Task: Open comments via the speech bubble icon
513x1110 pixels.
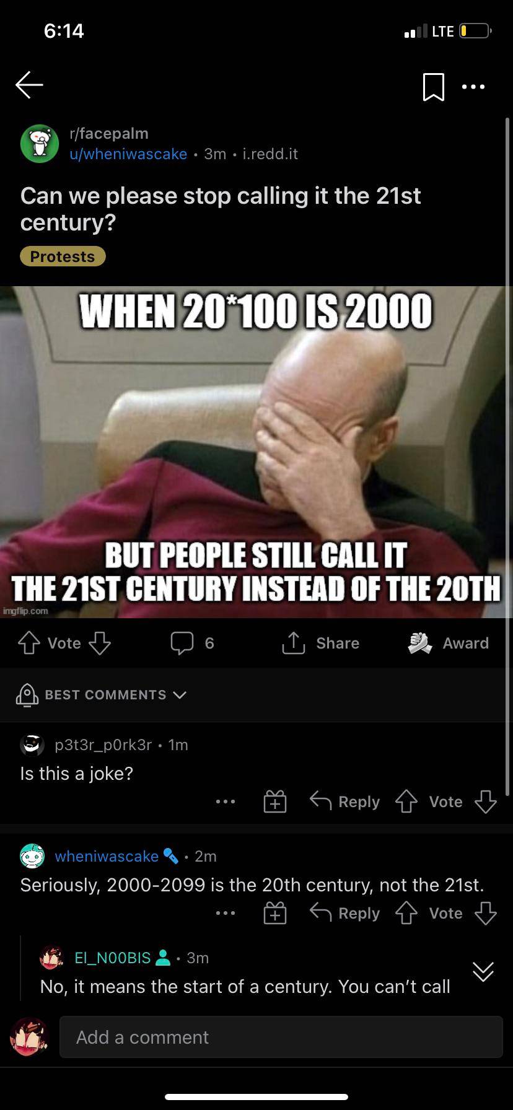Action: click(182, 643)
